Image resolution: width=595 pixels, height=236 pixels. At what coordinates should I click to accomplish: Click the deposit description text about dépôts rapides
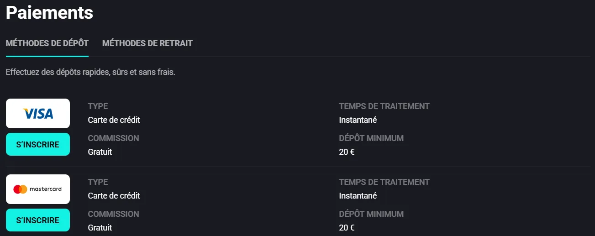coord(90,72)
